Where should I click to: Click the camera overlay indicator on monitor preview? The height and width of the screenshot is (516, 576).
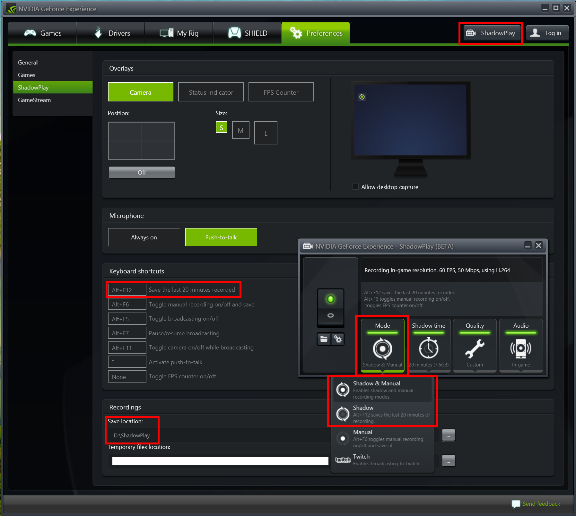point(362,97)
